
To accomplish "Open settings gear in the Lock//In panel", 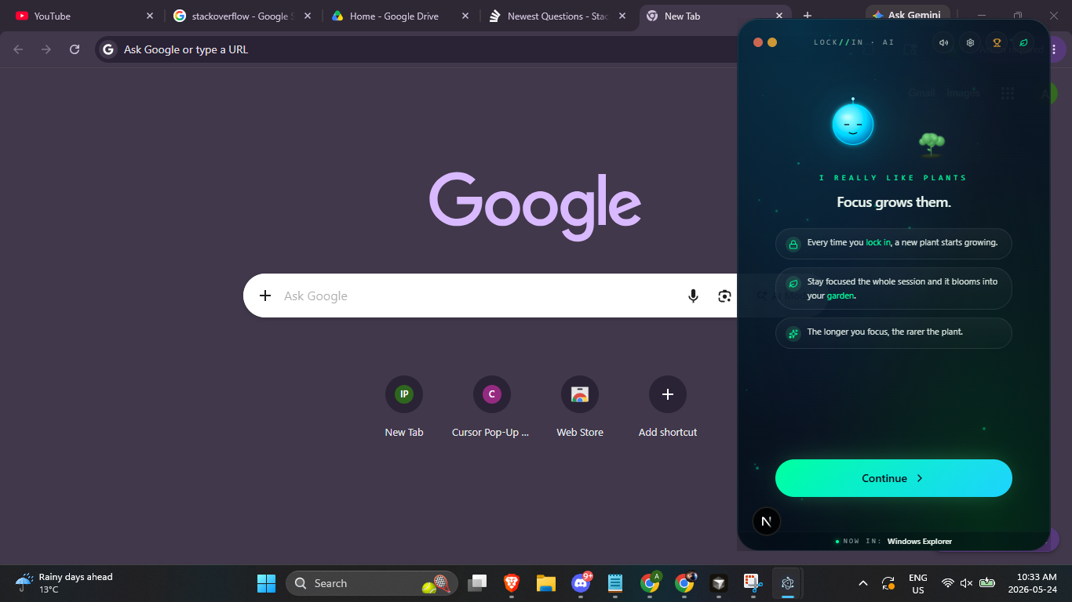I will (x=970, y=42).
